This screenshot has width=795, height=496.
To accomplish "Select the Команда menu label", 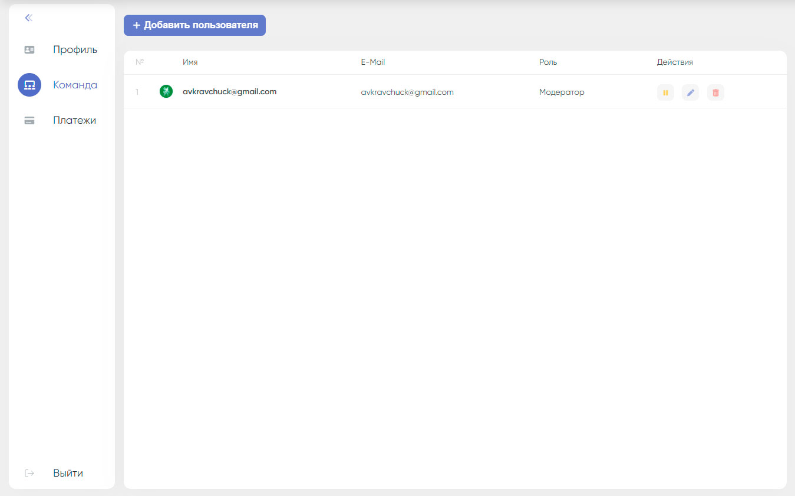I will click(x=75, y=85).
